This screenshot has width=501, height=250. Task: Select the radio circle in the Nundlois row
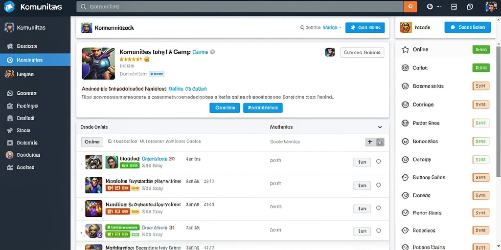378,208
